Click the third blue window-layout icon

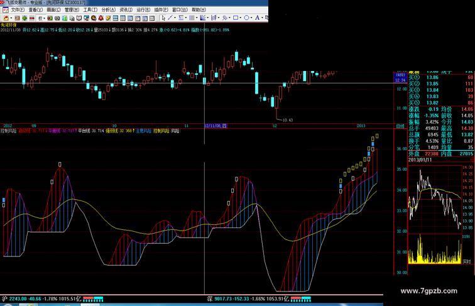pyautogui.click(x=129, y=18)
